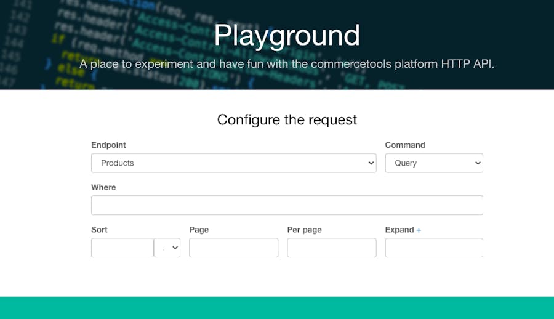Image resolution: width=554 pixels, height=319 pixels.
Task: Open the sort direction dropdown
Action: [167, 248]
